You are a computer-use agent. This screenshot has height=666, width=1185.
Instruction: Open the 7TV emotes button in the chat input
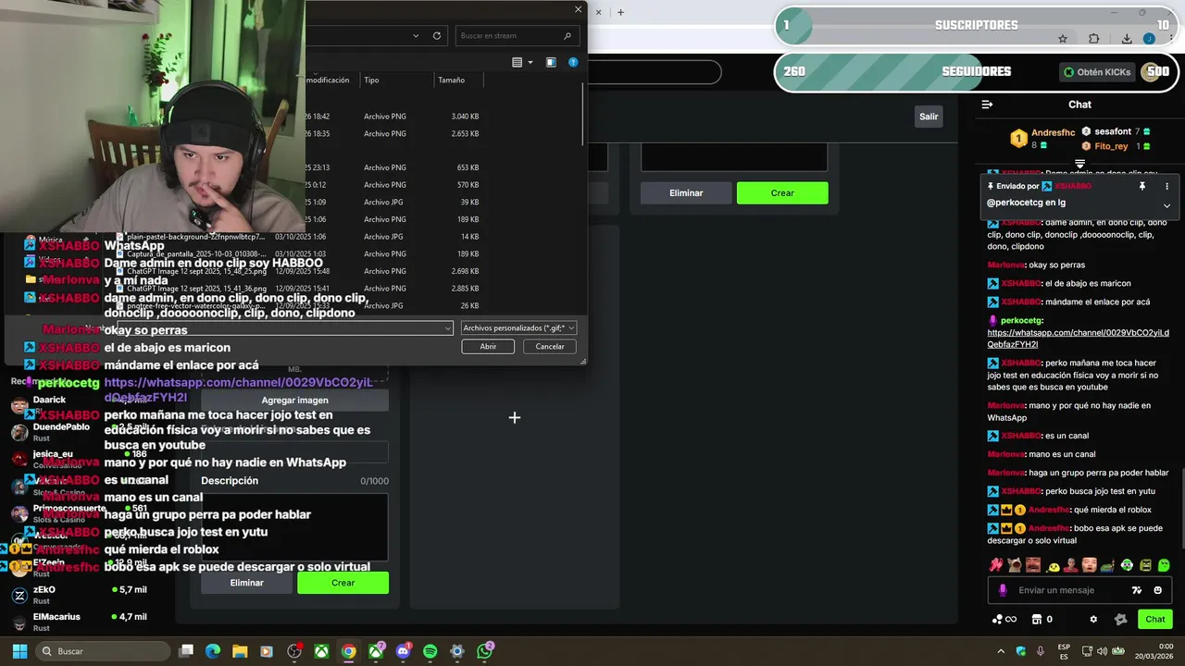pos(1137,590)
